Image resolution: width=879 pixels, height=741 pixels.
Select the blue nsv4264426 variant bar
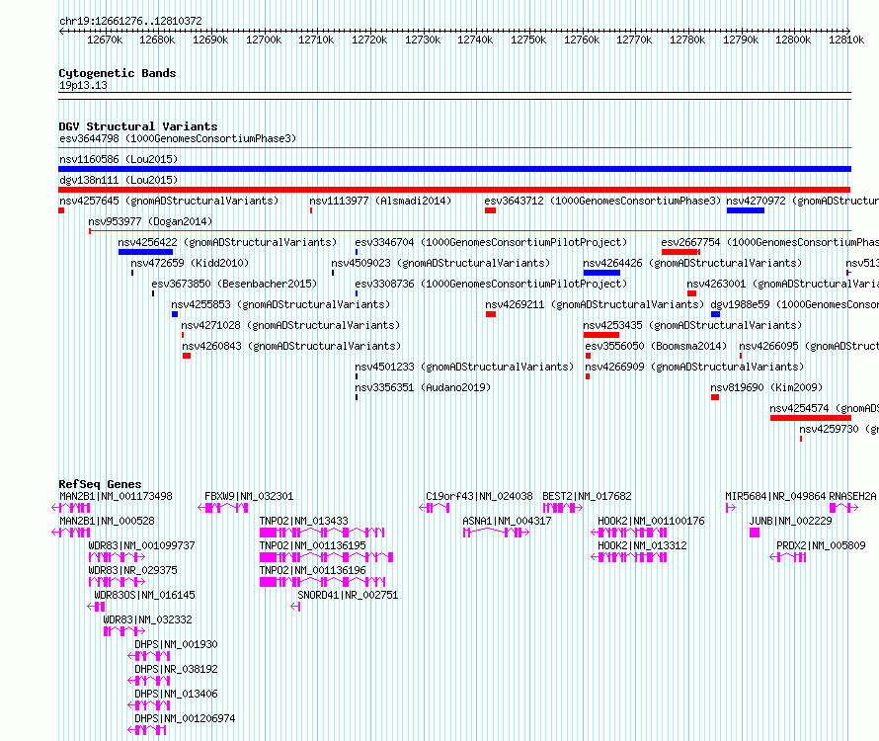tap(601, 273)
